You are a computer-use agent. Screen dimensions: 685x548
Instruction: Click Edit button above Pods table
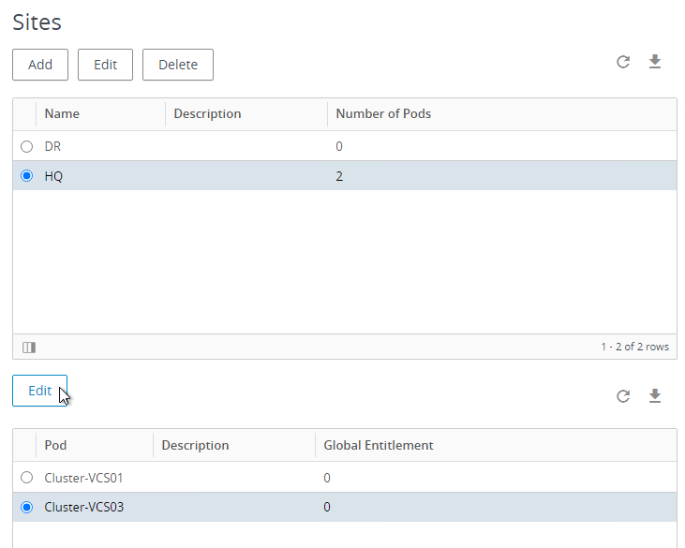pyautogui.click(x=39, y=391)
